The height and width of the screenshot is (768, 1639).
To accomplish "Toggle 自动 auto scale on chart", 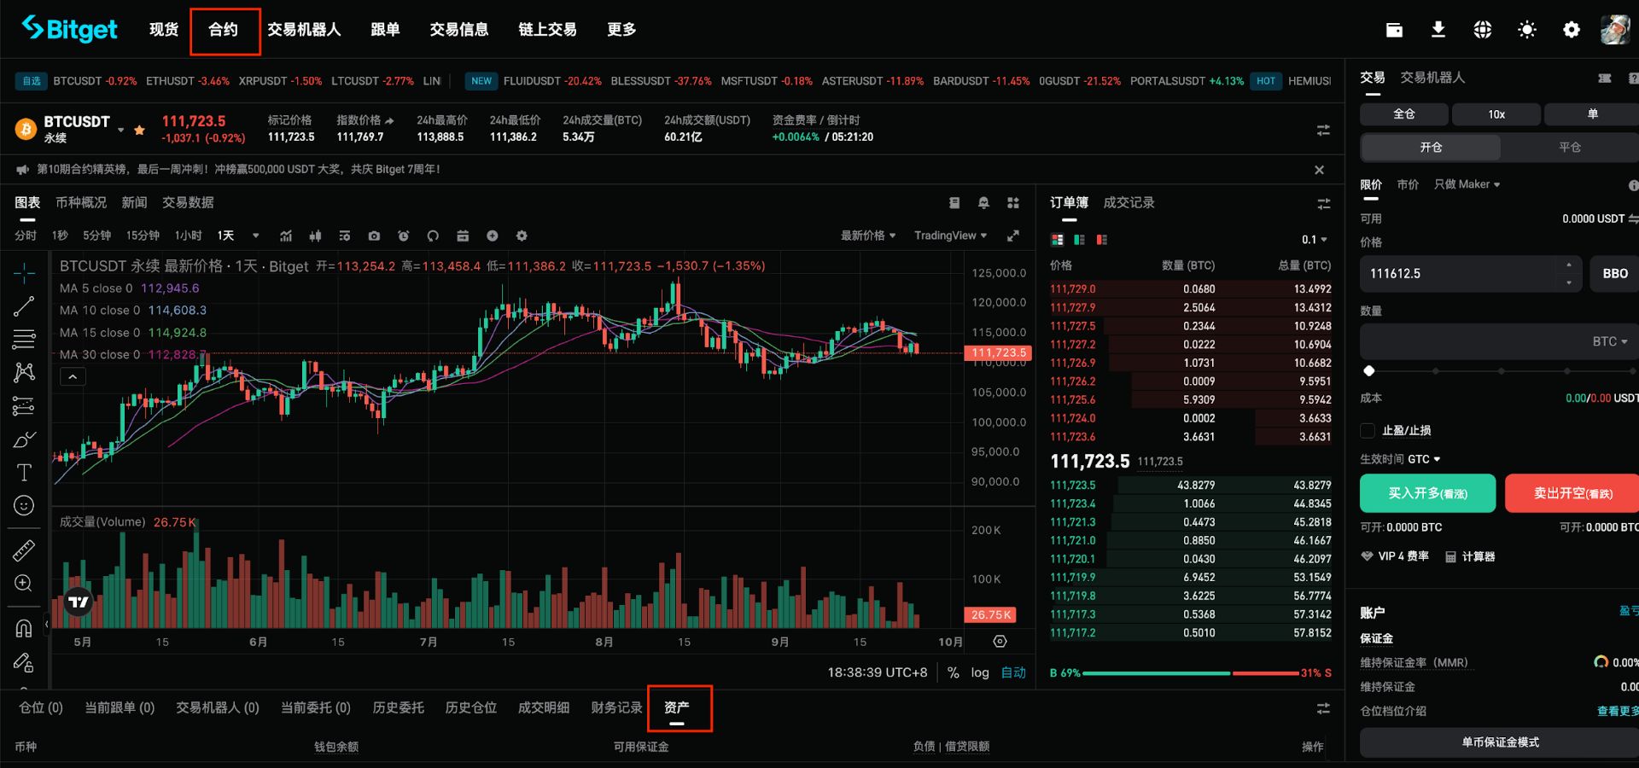I will 1013,672.
